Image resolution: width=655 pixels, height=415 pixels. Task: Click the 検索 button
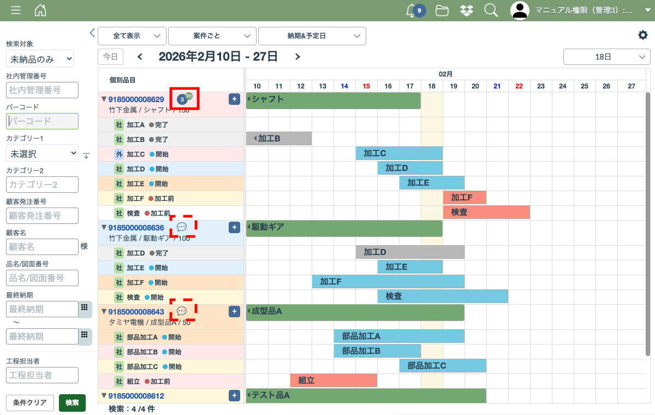pyautogui.click(x=72, y=402)
